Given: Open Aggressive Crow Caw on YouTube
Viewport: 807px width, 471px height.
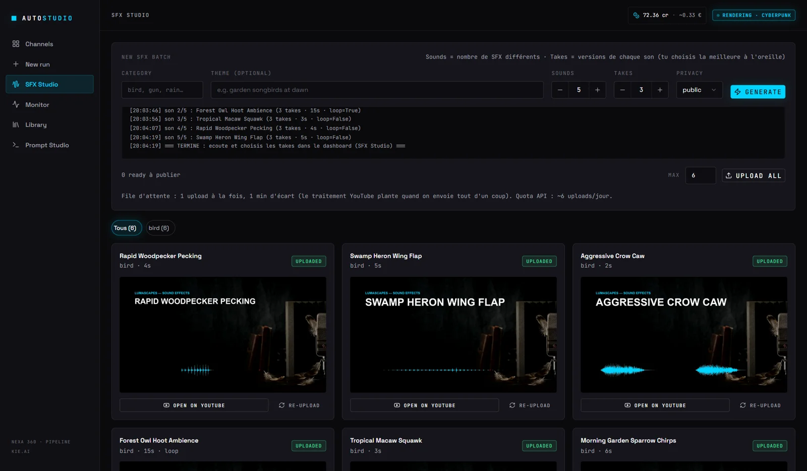Looking at the screenshot, I should click(x=655, y=405).
